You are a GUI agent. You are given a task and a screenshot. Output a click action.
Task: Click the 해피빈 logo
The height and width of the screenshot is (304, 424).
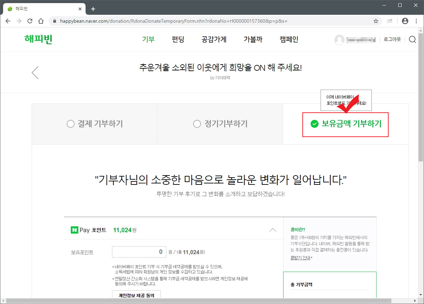coord(38,39)
